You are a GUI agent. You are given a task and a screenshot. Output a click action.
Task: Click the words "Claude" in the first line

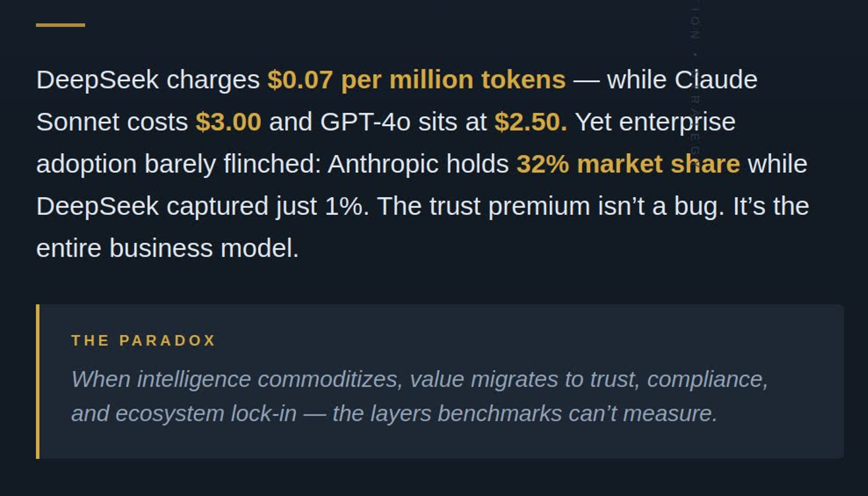[x=716, y=80]
